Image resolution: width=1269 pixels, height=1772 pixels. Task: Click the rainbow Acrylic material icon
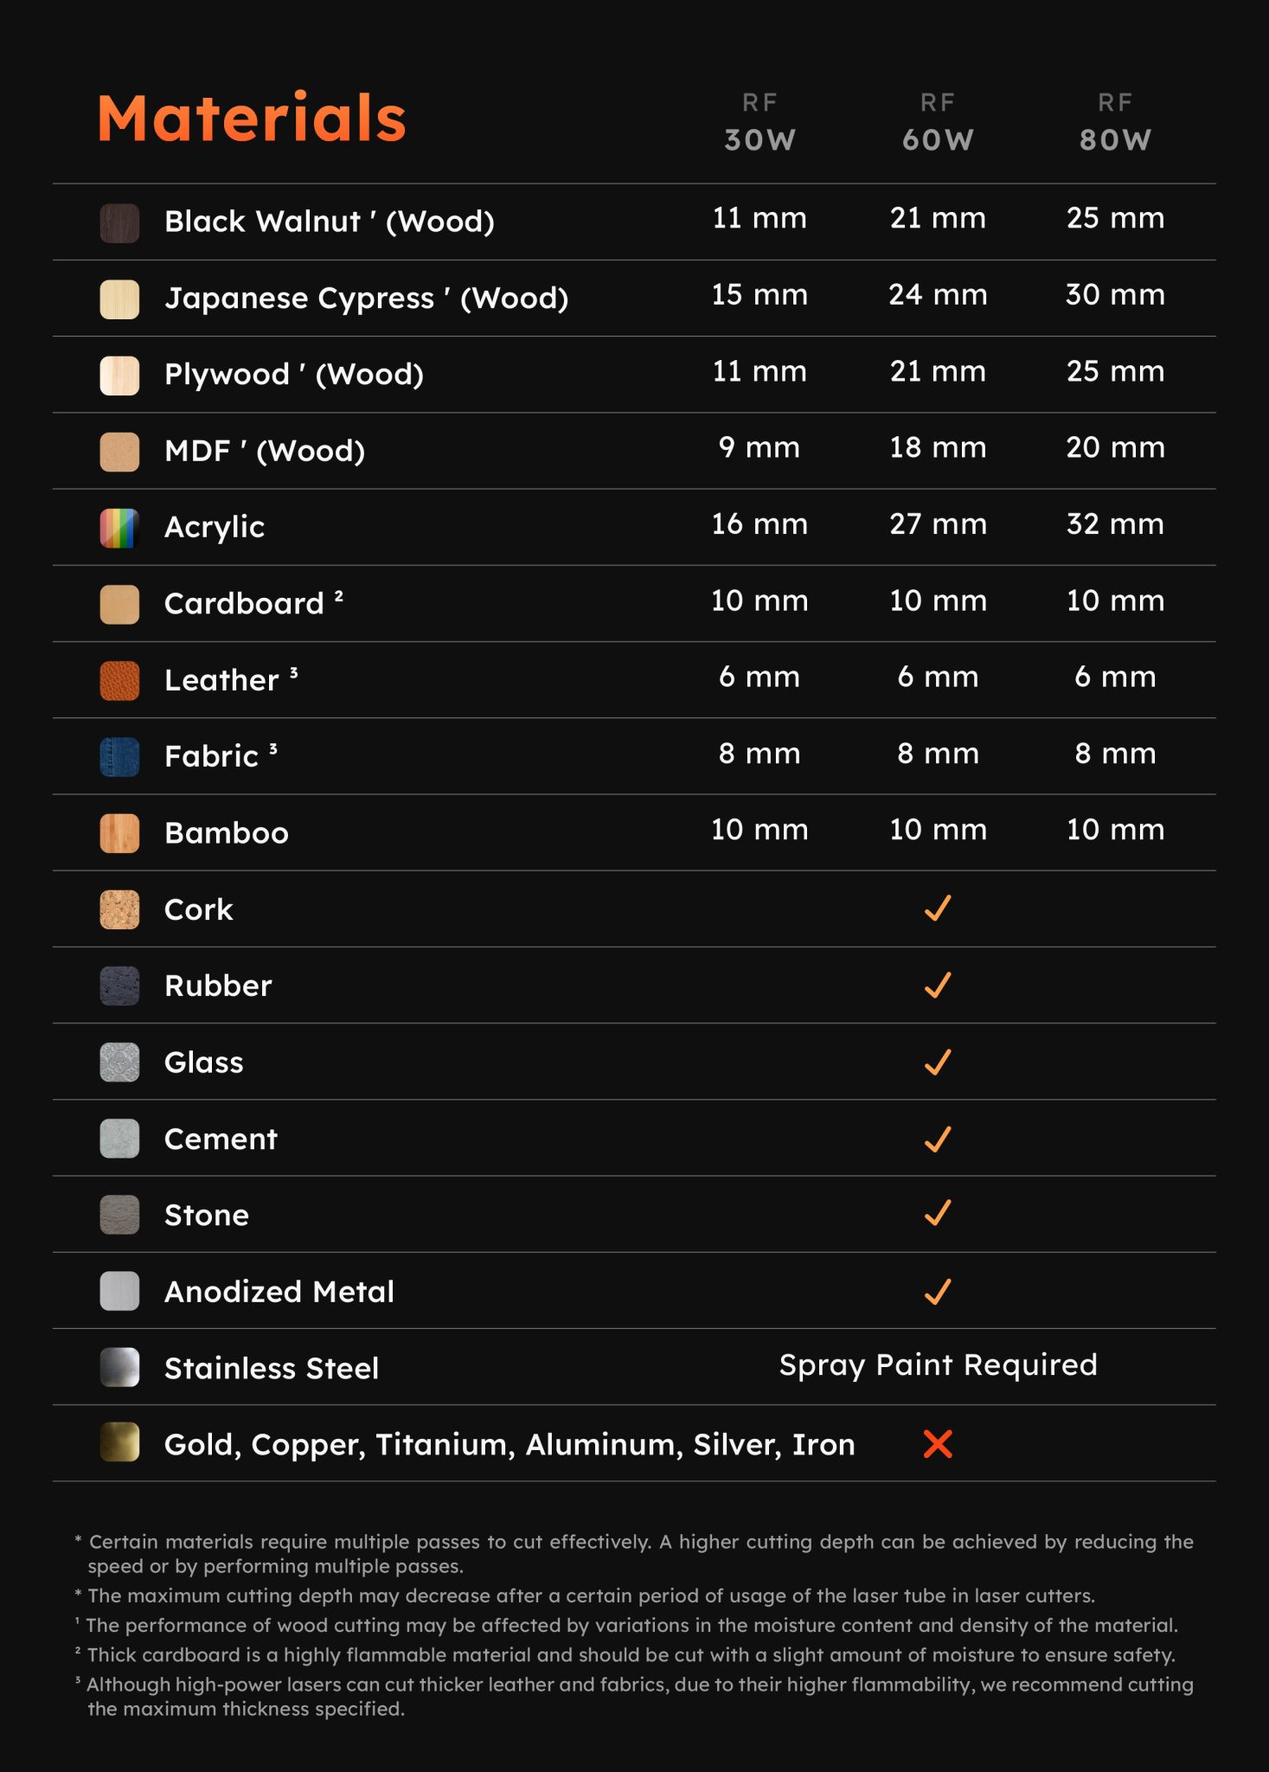119,528
